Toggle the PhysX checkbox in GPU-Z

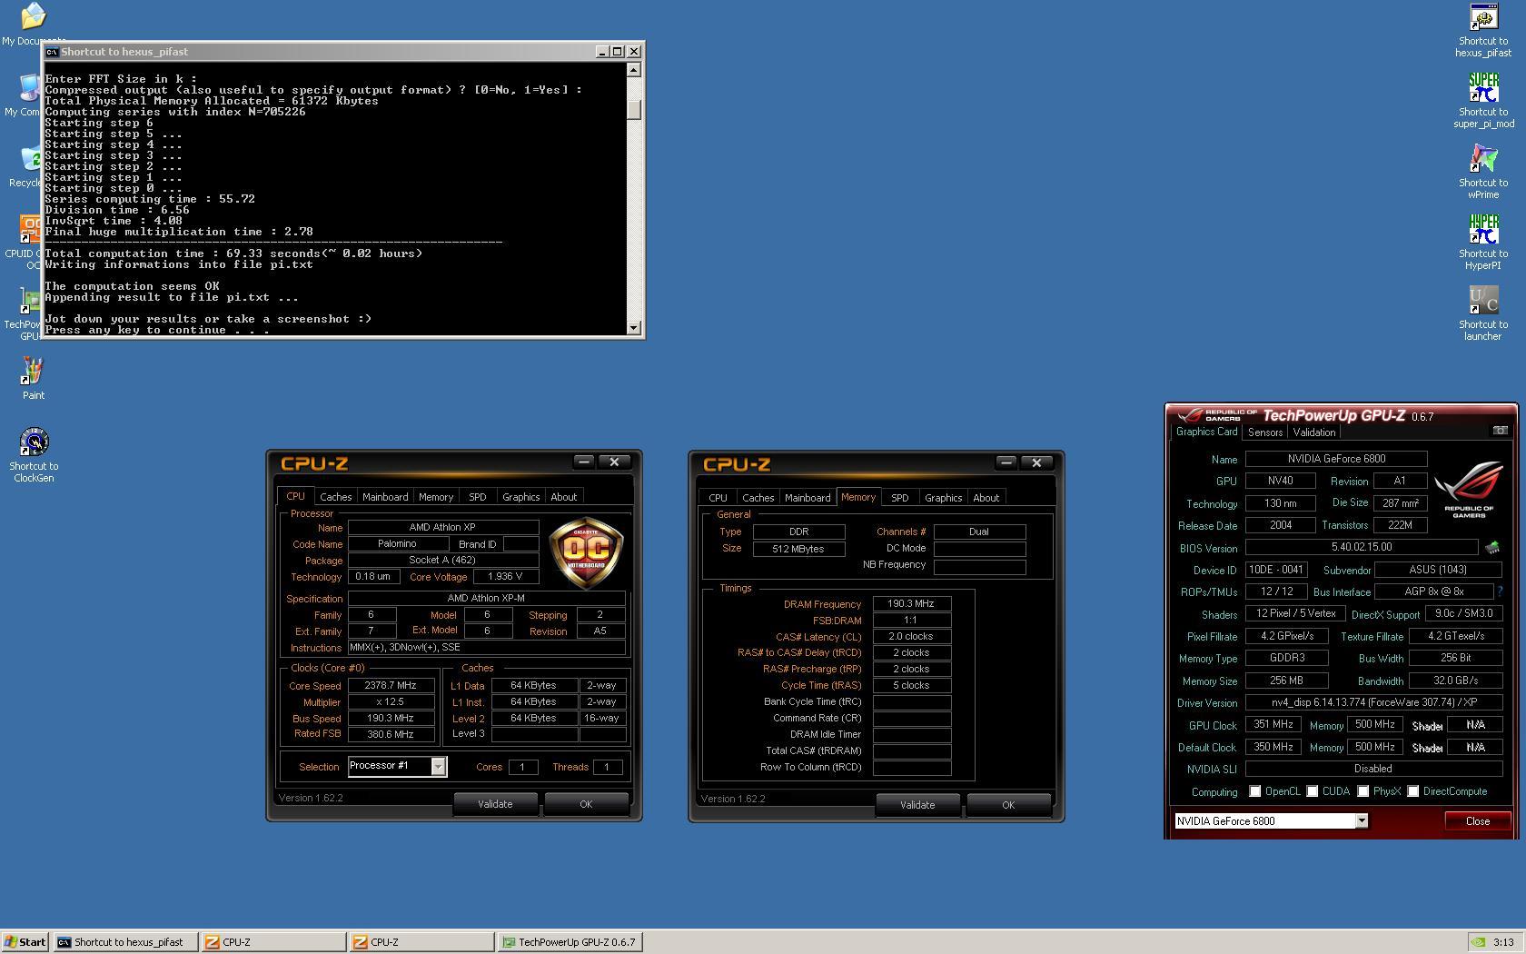(x=1362, y=791)
